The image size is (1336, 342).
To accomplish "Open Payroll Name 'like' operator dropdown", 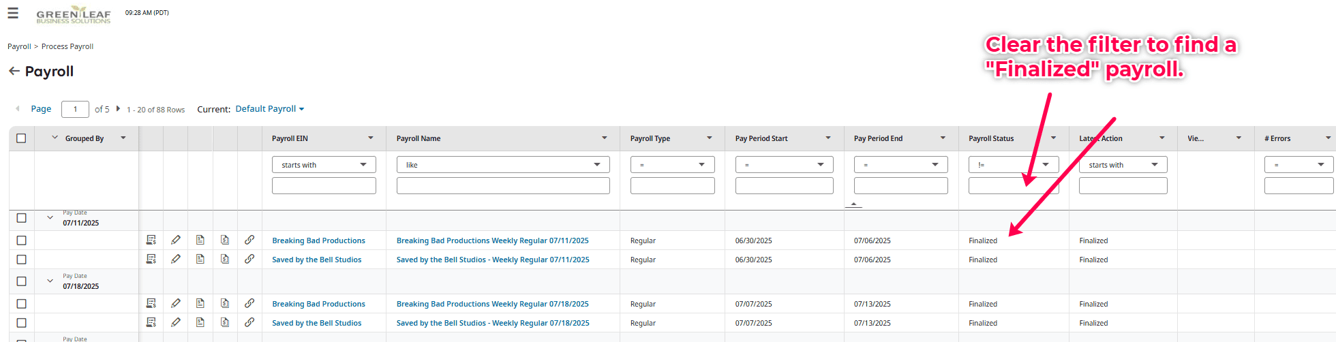I will (x=503, y=165).
